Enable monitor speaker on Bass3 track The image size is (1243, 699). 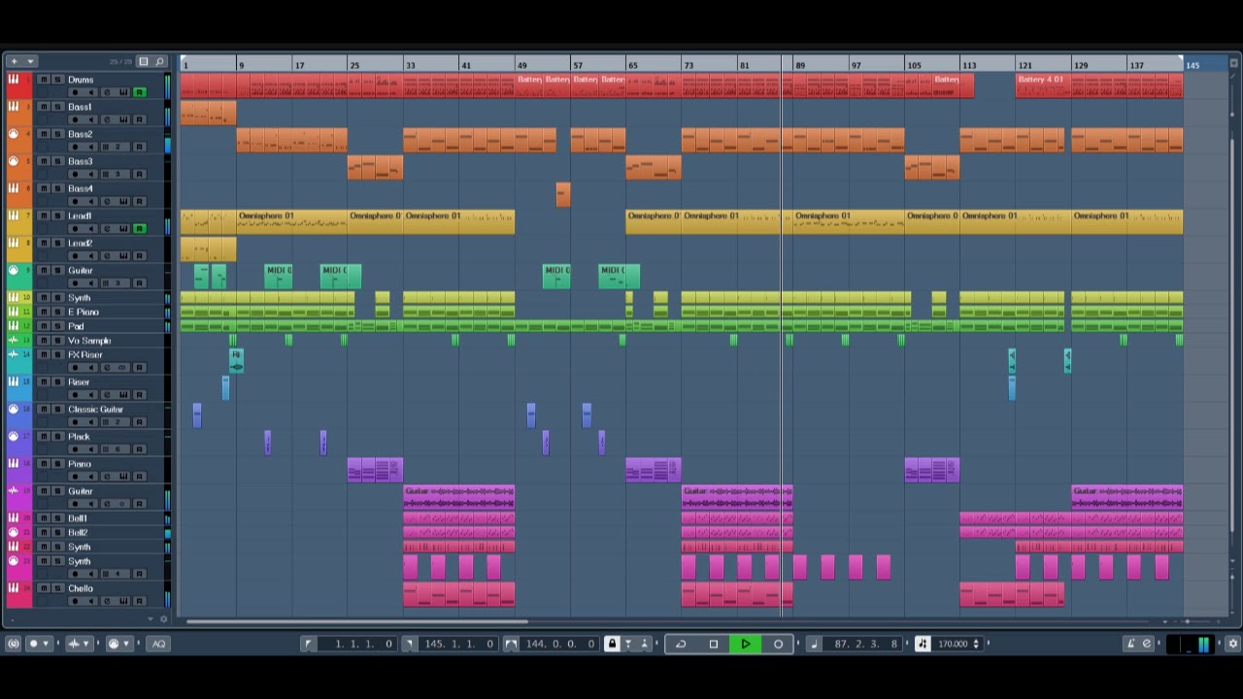point(93,174)
